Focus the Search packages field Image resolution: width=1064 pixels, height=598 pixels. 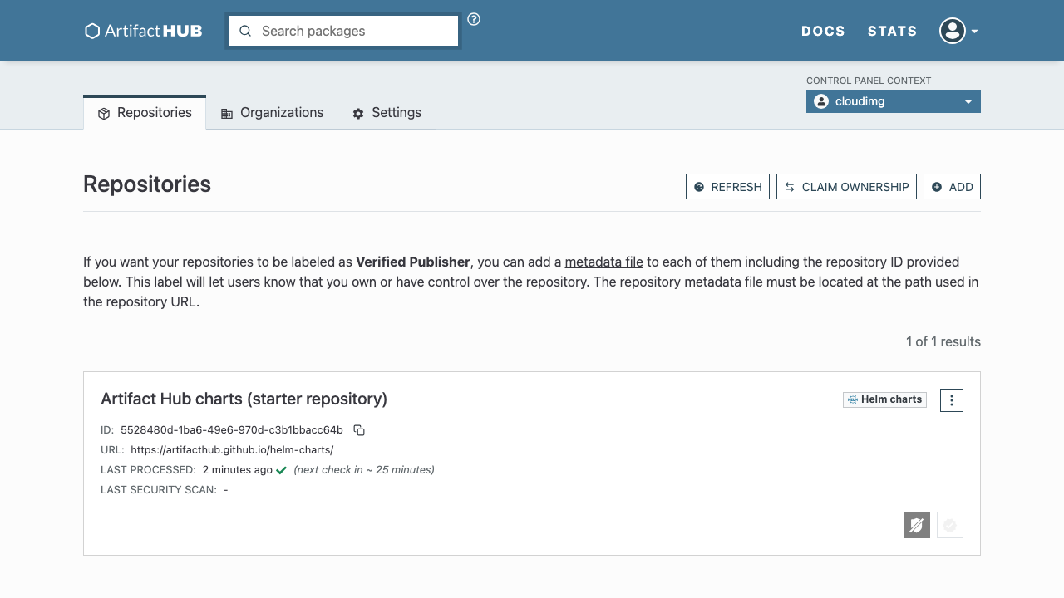coord(343,31)
